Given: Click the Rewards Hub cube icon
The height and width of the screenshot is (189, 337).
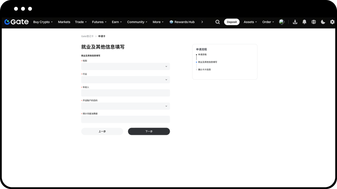Looking at the screenshot, I should point(171,22).
